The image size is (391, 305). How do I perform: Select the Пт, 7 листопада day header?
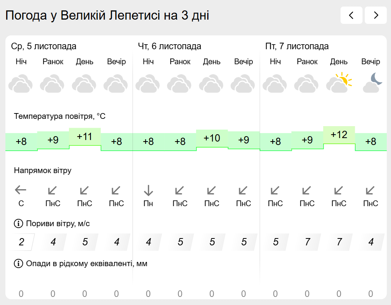tap(297, 47)
